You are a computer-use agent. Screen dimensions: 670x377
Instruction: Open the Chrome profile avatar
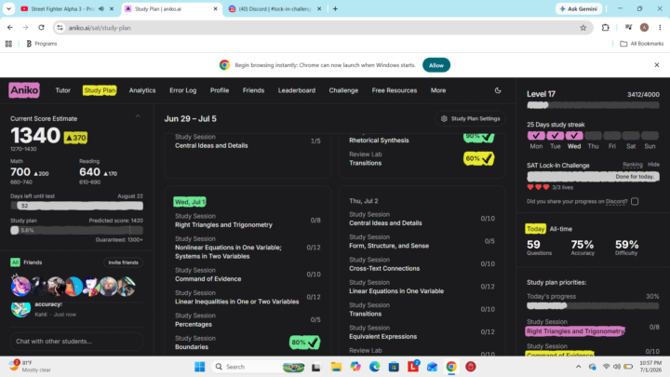point(644,27)
